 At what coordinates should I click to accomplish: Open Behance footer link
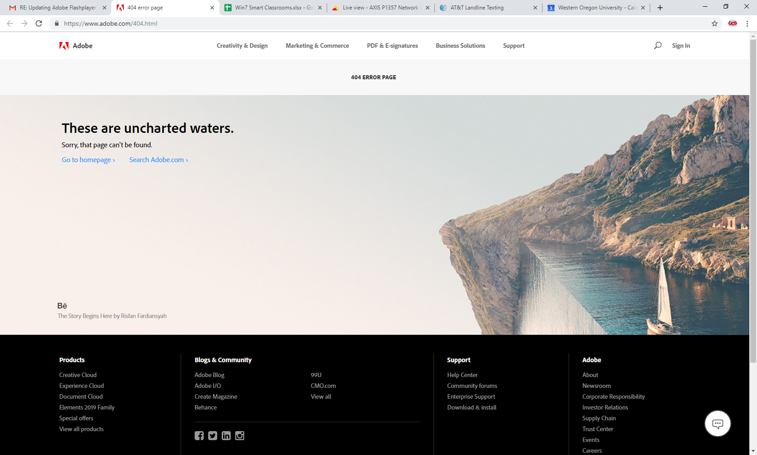point(205,407)
